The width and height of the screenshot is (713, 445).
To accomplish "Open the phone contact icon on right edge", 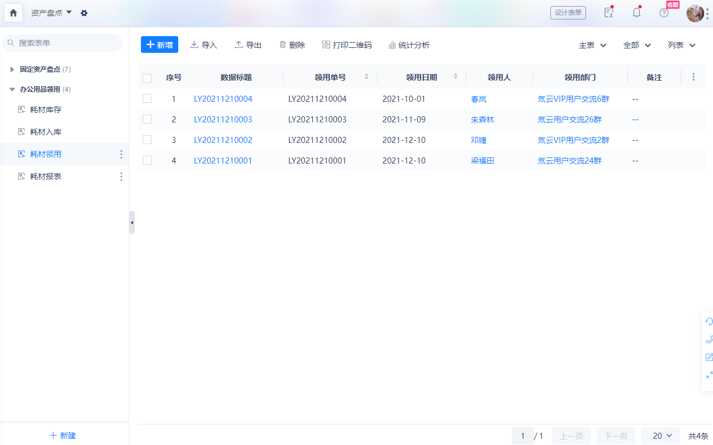I will (x=709, y=339).
